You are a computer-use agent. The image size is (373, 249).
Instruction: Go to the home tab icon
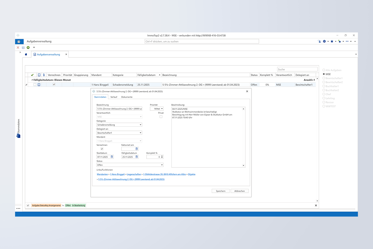[x=26, y=55]
